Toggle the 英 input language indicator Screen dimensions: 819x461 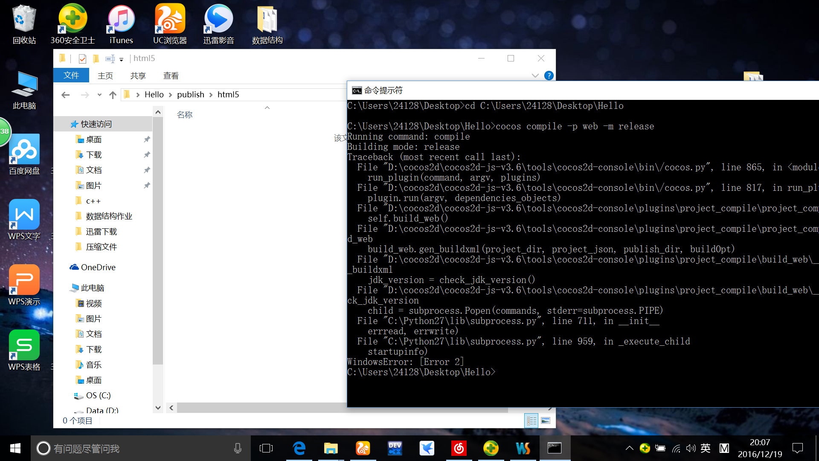[x=706, y=448]
